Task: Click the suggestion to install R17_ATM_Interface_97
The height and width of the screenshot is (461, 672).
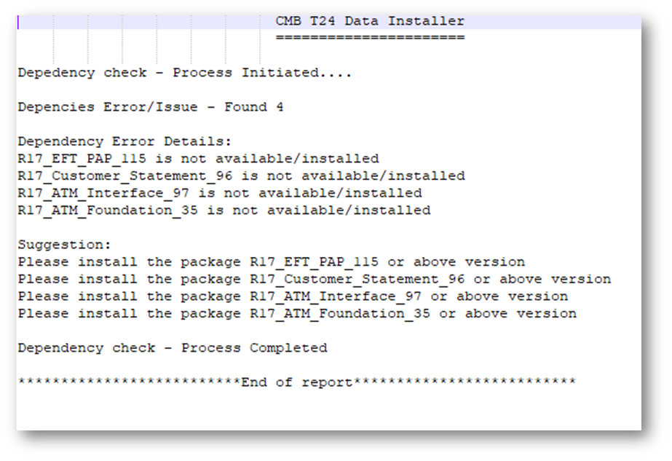Action: (293, 296)
